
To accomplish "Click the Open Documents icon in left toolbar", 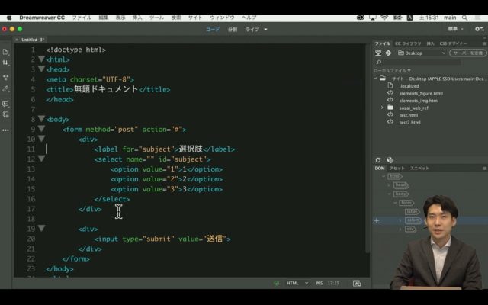I will click(5, 52).
